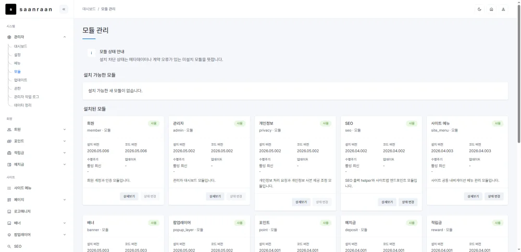Click '설치 가능한 새 모듈이 없습니다.' text
The image size is (521, 252).
click(x=115, y=91)
